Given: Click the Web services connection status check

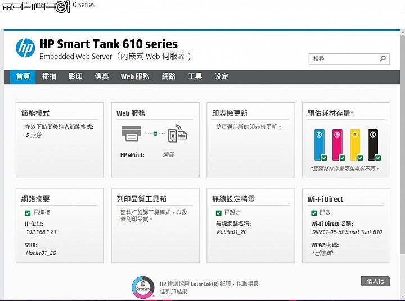Looking at the screenshot, I should coord(155,134).
